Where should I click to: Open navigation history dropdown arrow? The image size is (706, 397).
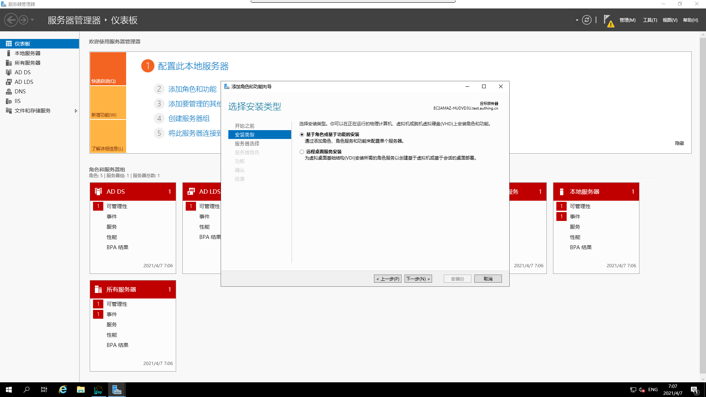tap(32, 20)
